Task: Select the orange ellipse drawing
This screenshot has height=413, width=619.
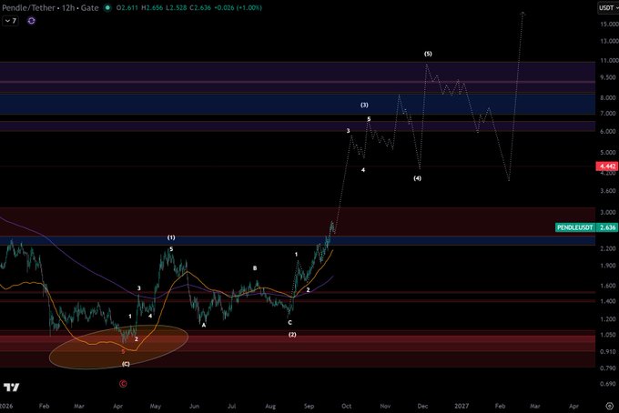Action: (118, 348)
